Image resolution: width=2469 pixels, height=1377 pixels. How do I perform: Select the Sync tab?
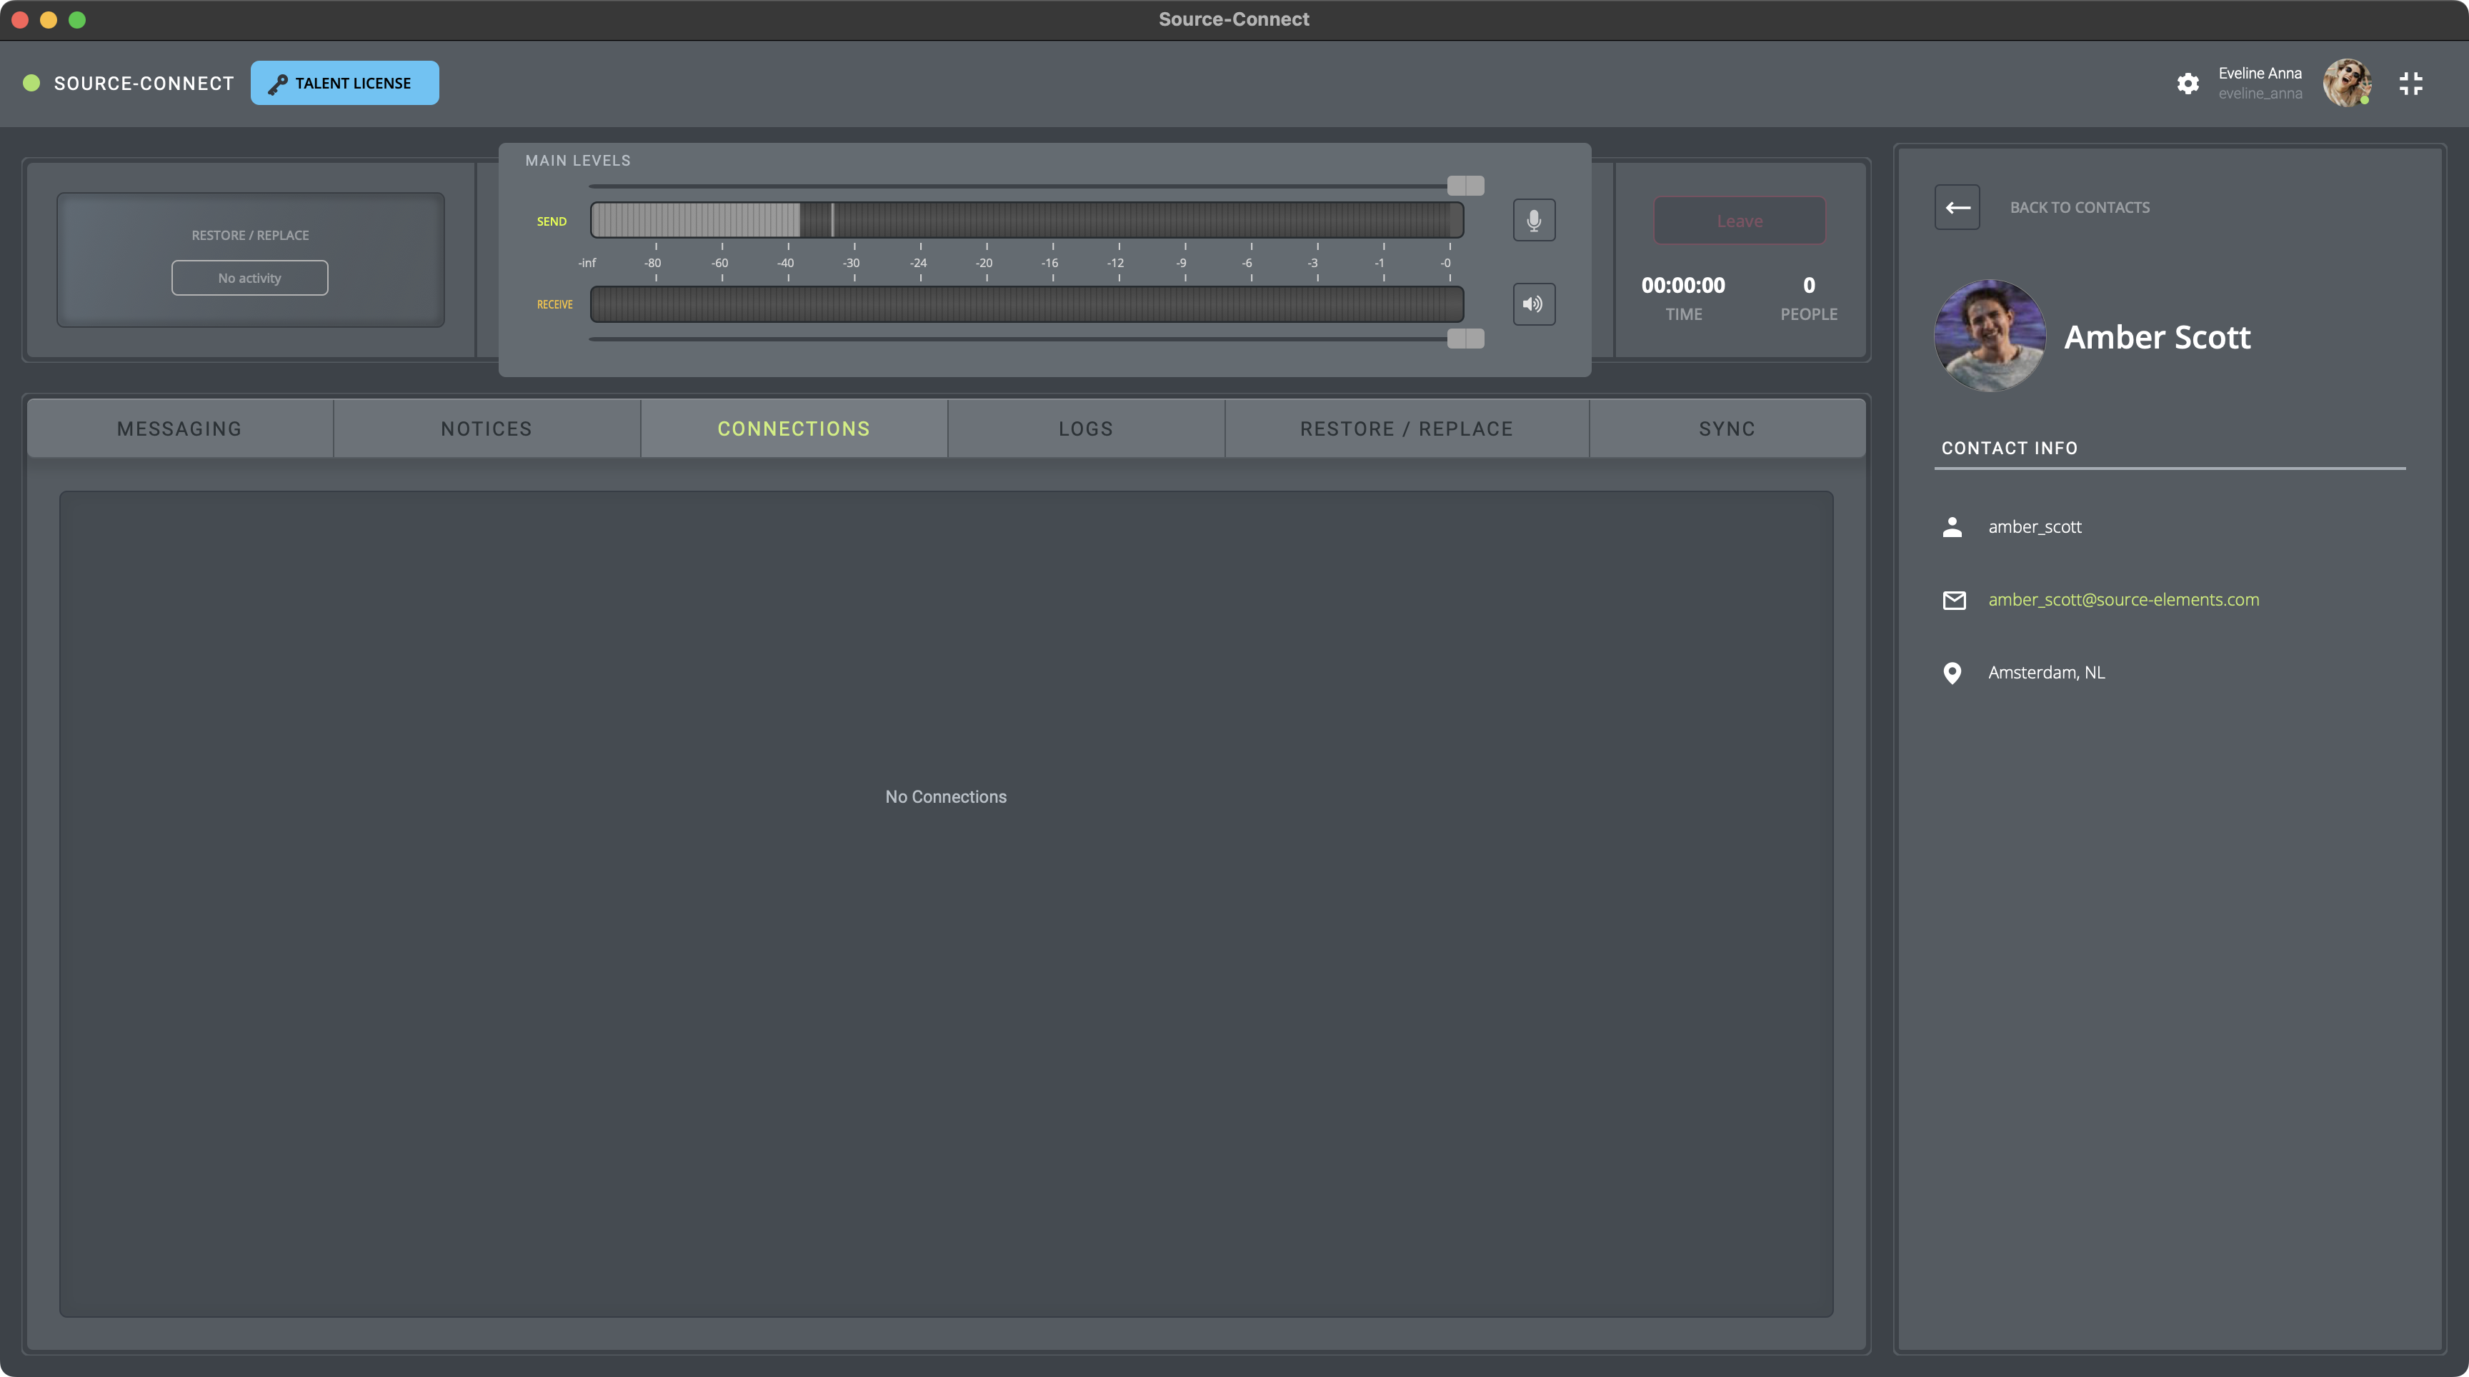1726,429
